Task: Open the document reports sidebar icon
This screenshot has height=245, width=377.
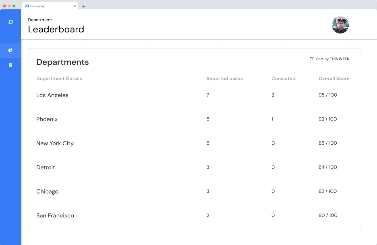Action: click(x=11, y=65)
